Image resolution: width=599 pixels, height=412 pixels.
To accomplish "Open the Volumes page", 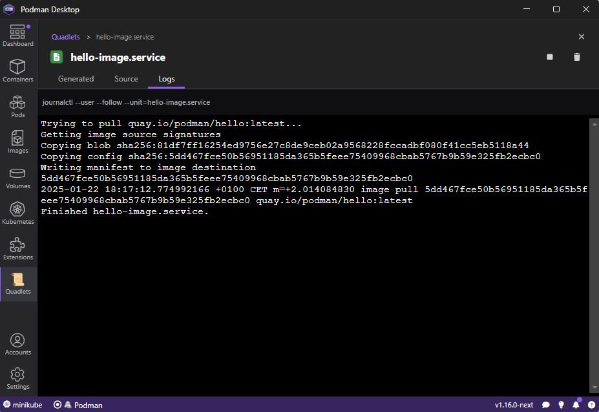I will (18, 178).
